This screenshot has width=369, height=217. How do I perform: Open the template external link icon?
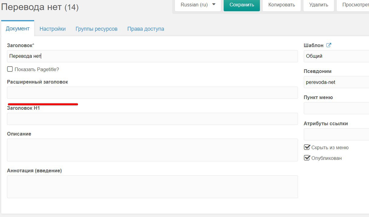[328, 45]
